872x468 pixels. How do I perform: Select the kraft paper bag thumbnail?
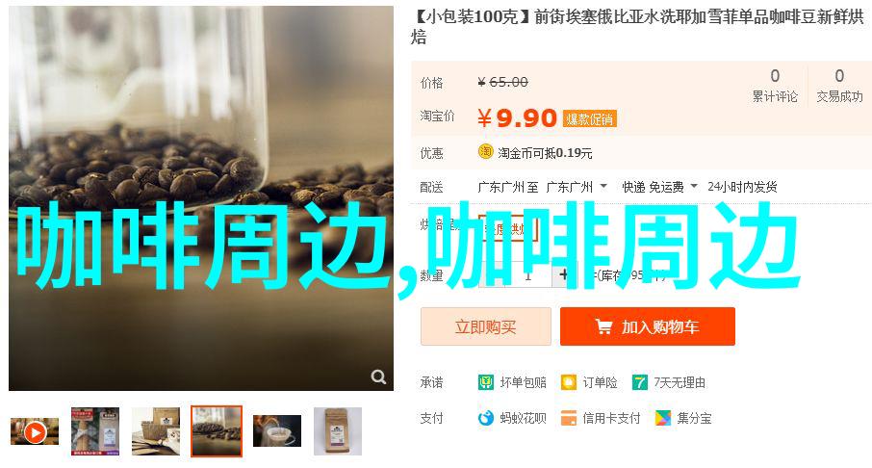156,431
